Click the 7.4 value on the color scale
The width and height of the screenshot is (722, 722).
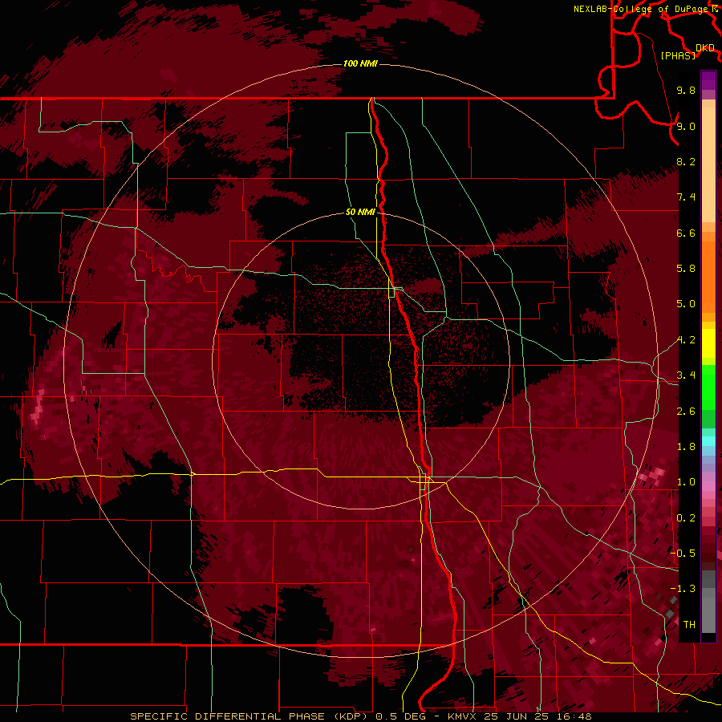tap(686, 197)
